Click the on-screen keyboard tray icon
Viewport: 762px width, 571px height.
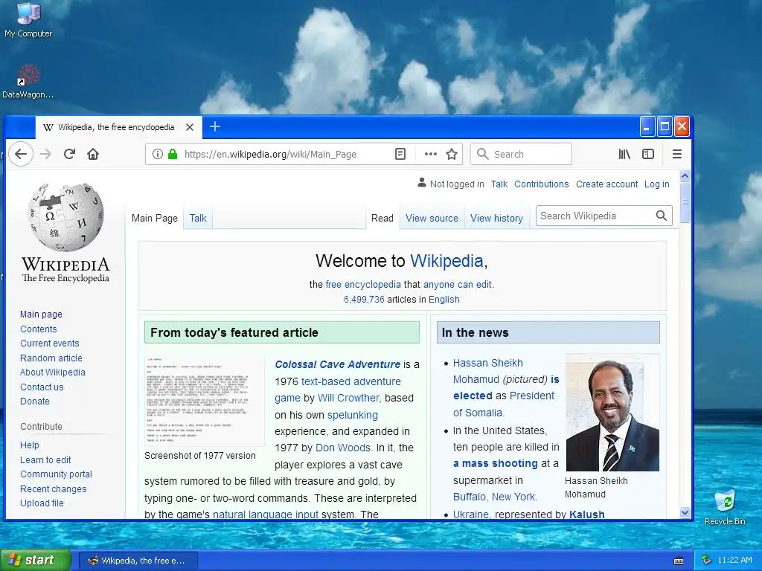(x=679, y=561)
